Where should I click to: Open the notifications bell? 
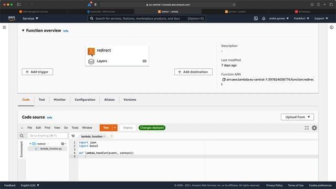pyautogui.click(x=264, y=18)
